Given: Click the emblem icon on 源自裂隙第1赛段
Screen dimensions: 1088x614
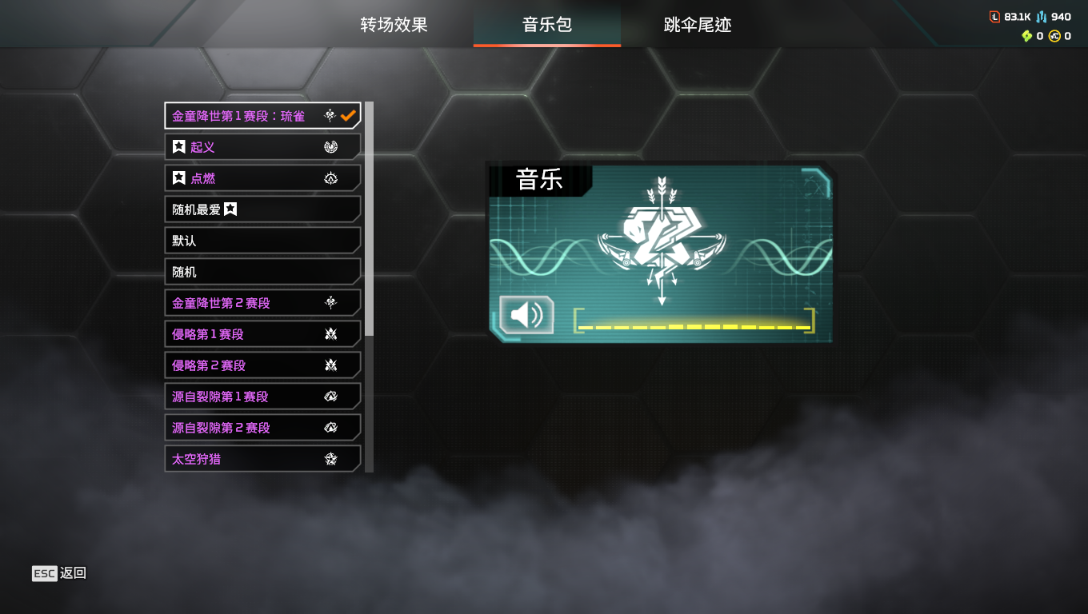Looking at the screenshot, I should tap(330, 397).
